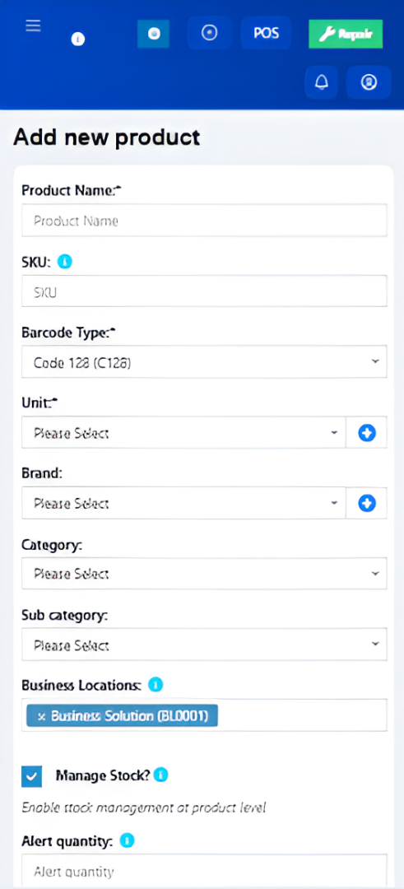The height and width of the screenshot is (889, 404).
Task: Open the user profile icon
Action: pos(369,83)
